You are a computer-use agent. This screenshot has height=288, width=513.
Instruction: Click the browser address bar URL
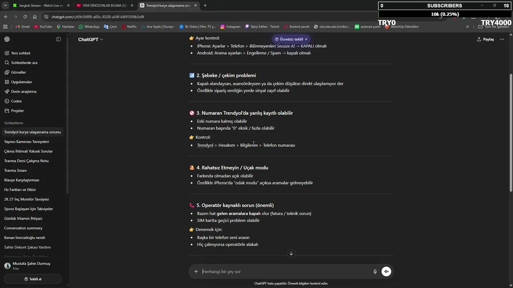[98, 17]
